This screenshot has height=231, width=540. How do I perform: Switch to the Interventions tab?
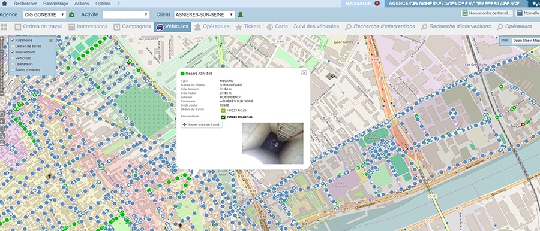[88, 26]
